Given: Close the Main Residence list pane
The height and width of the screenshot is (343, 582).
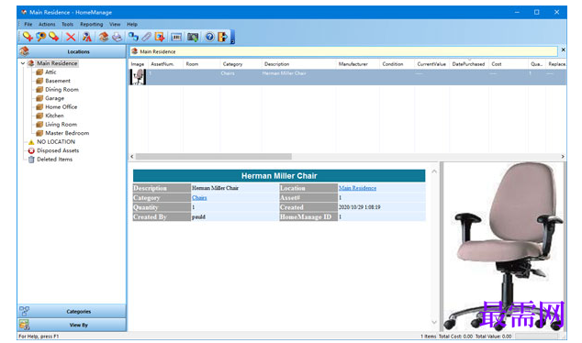Looking at the screenshot, I should pos(563,50).
